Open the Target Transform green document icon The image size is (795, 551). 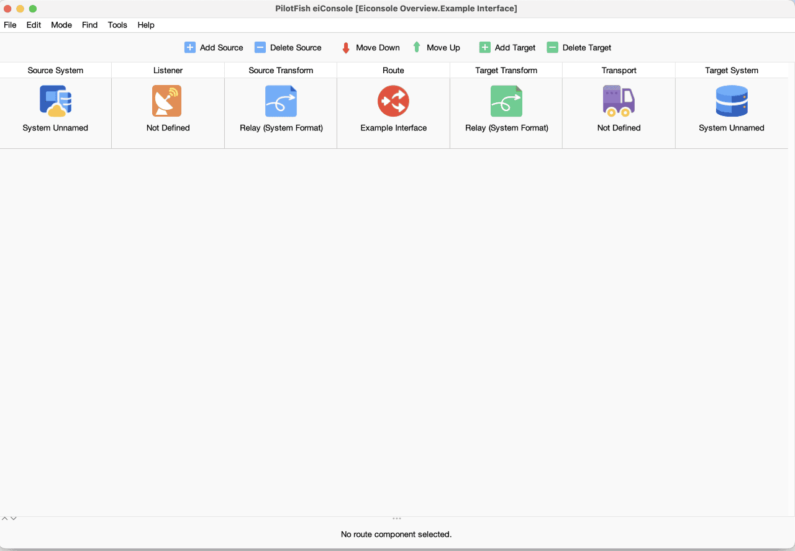pos(506,101)
